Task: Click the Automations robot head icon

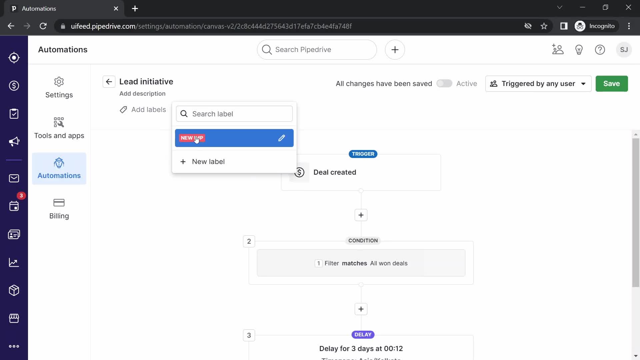Action: pyautogui.click(x=59, y=163)
